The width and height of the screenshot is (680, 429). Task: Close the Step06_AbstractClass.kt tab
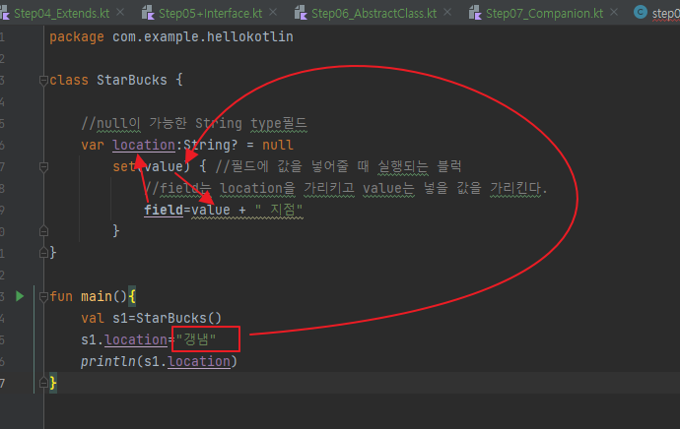click(447, 13)
